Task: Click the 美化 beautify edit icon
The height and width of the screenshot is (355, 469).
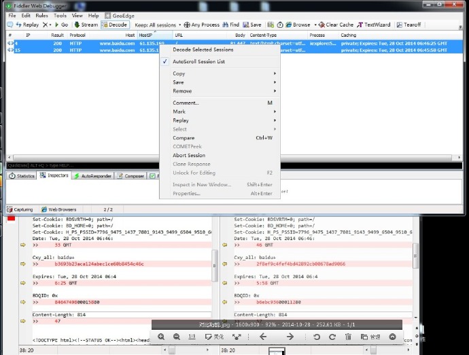Action: pos(214,337)
